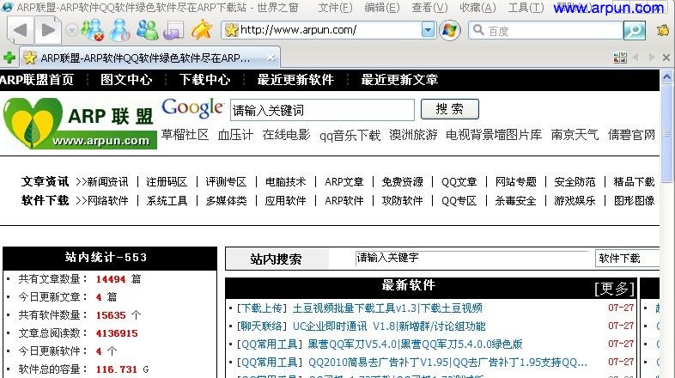Viewport: 675px width, 378px height.
Task: Open the 软件下载 search category dropdown
Action: (x=629, y=258)
